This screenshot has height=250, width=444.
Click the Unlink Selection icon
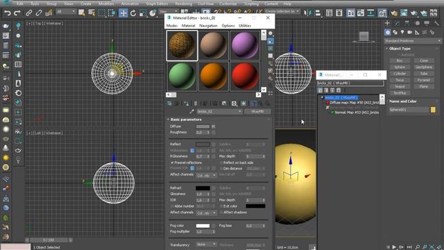pyautogui.click(x=39, y=12)
